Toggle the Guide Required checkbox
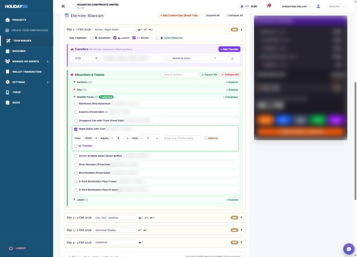Image resolution: width=357 pixels, height=257 pixels. [x=157, y=38]
